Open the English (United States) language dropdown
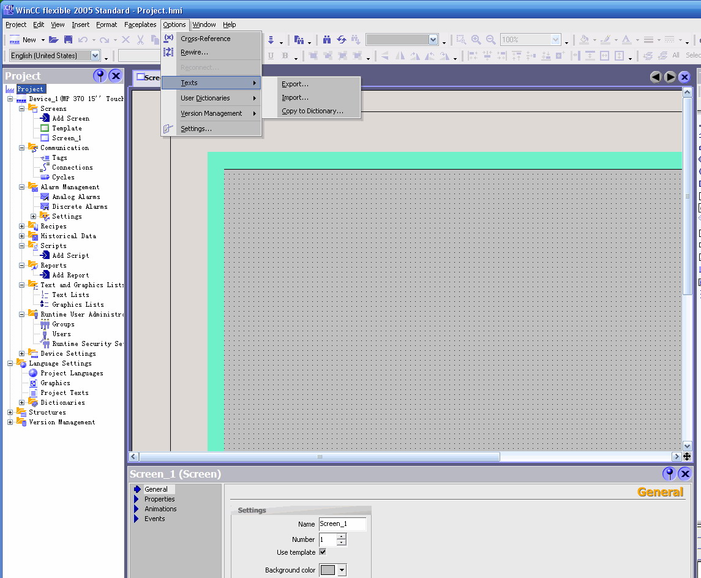Viewport: 701px width, 578px height. click(x=95, y=56)
